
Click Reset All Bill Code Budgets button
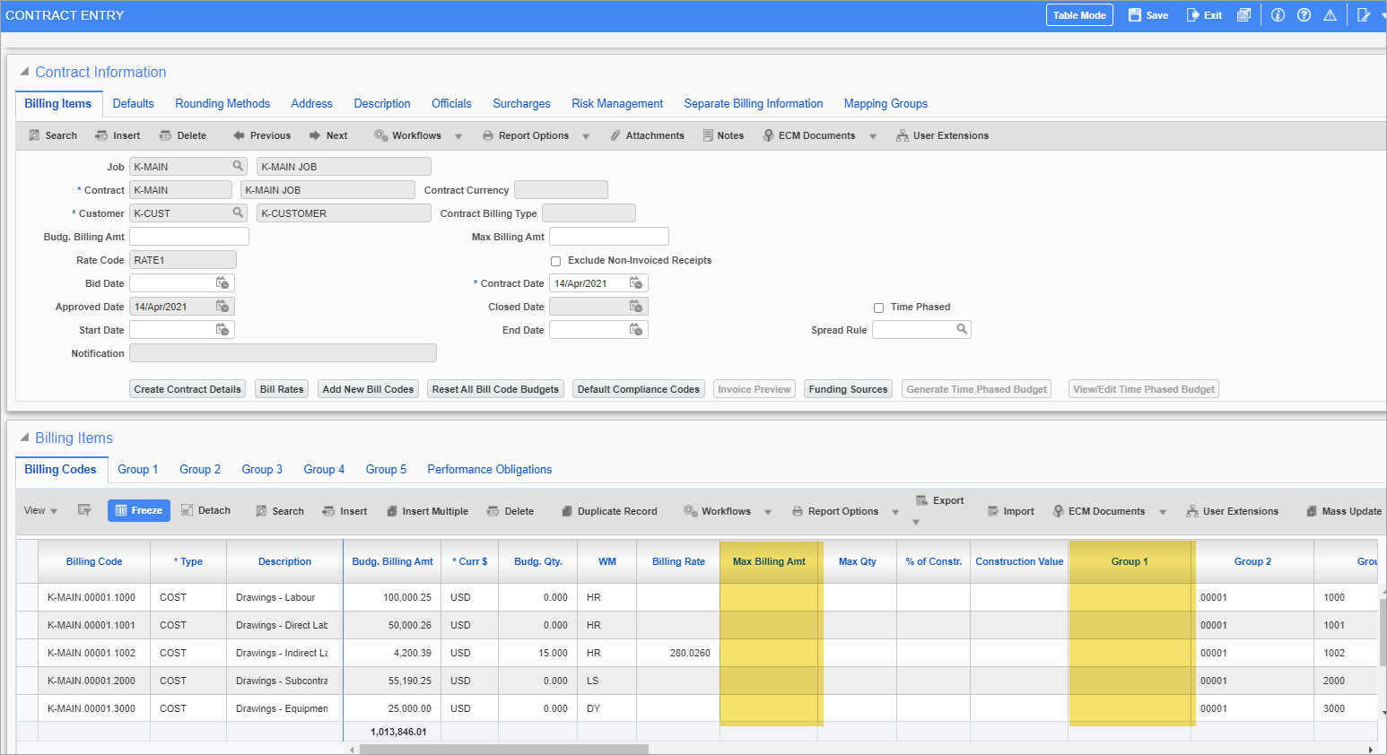[x=495, y=389]
